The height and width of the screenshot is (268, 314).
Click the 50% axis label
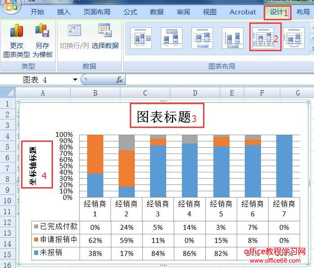[x=66, y=166]
